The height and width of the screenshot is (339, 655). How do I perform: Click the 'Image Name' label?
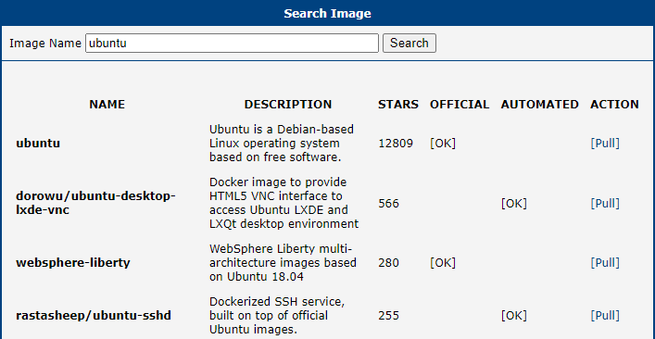pyautogui.click(x=45, y=43)
